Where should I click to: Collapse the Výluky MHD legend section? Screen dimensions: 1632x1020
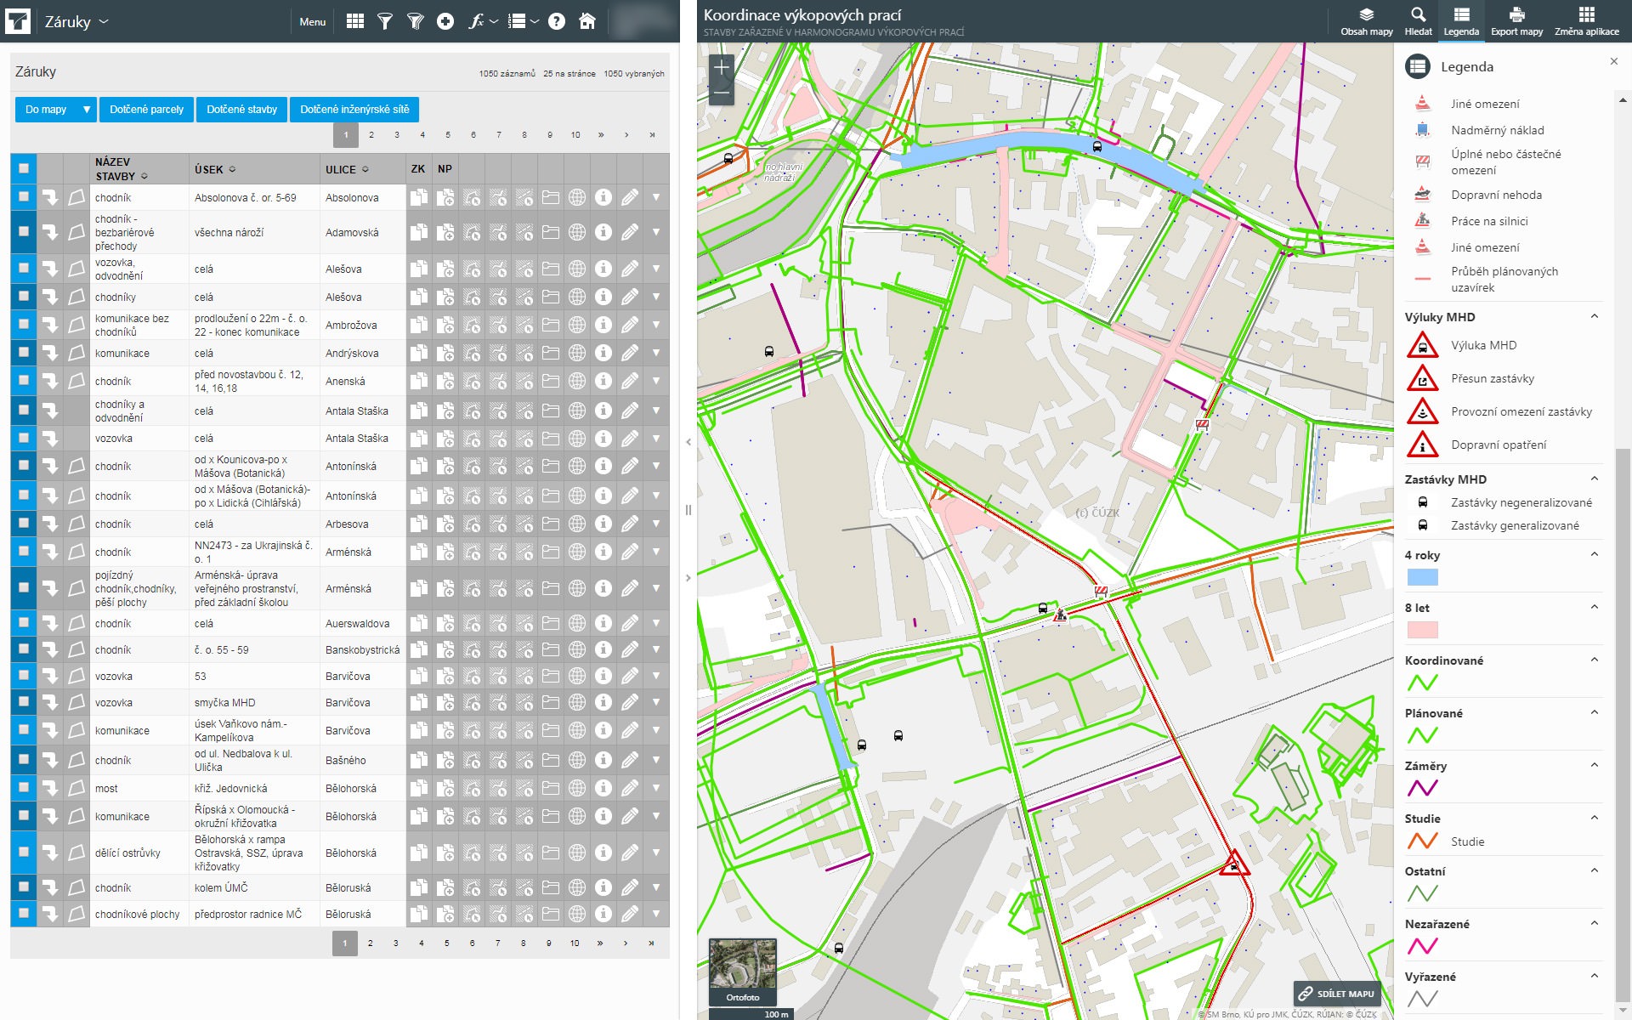pos(1595,316)
